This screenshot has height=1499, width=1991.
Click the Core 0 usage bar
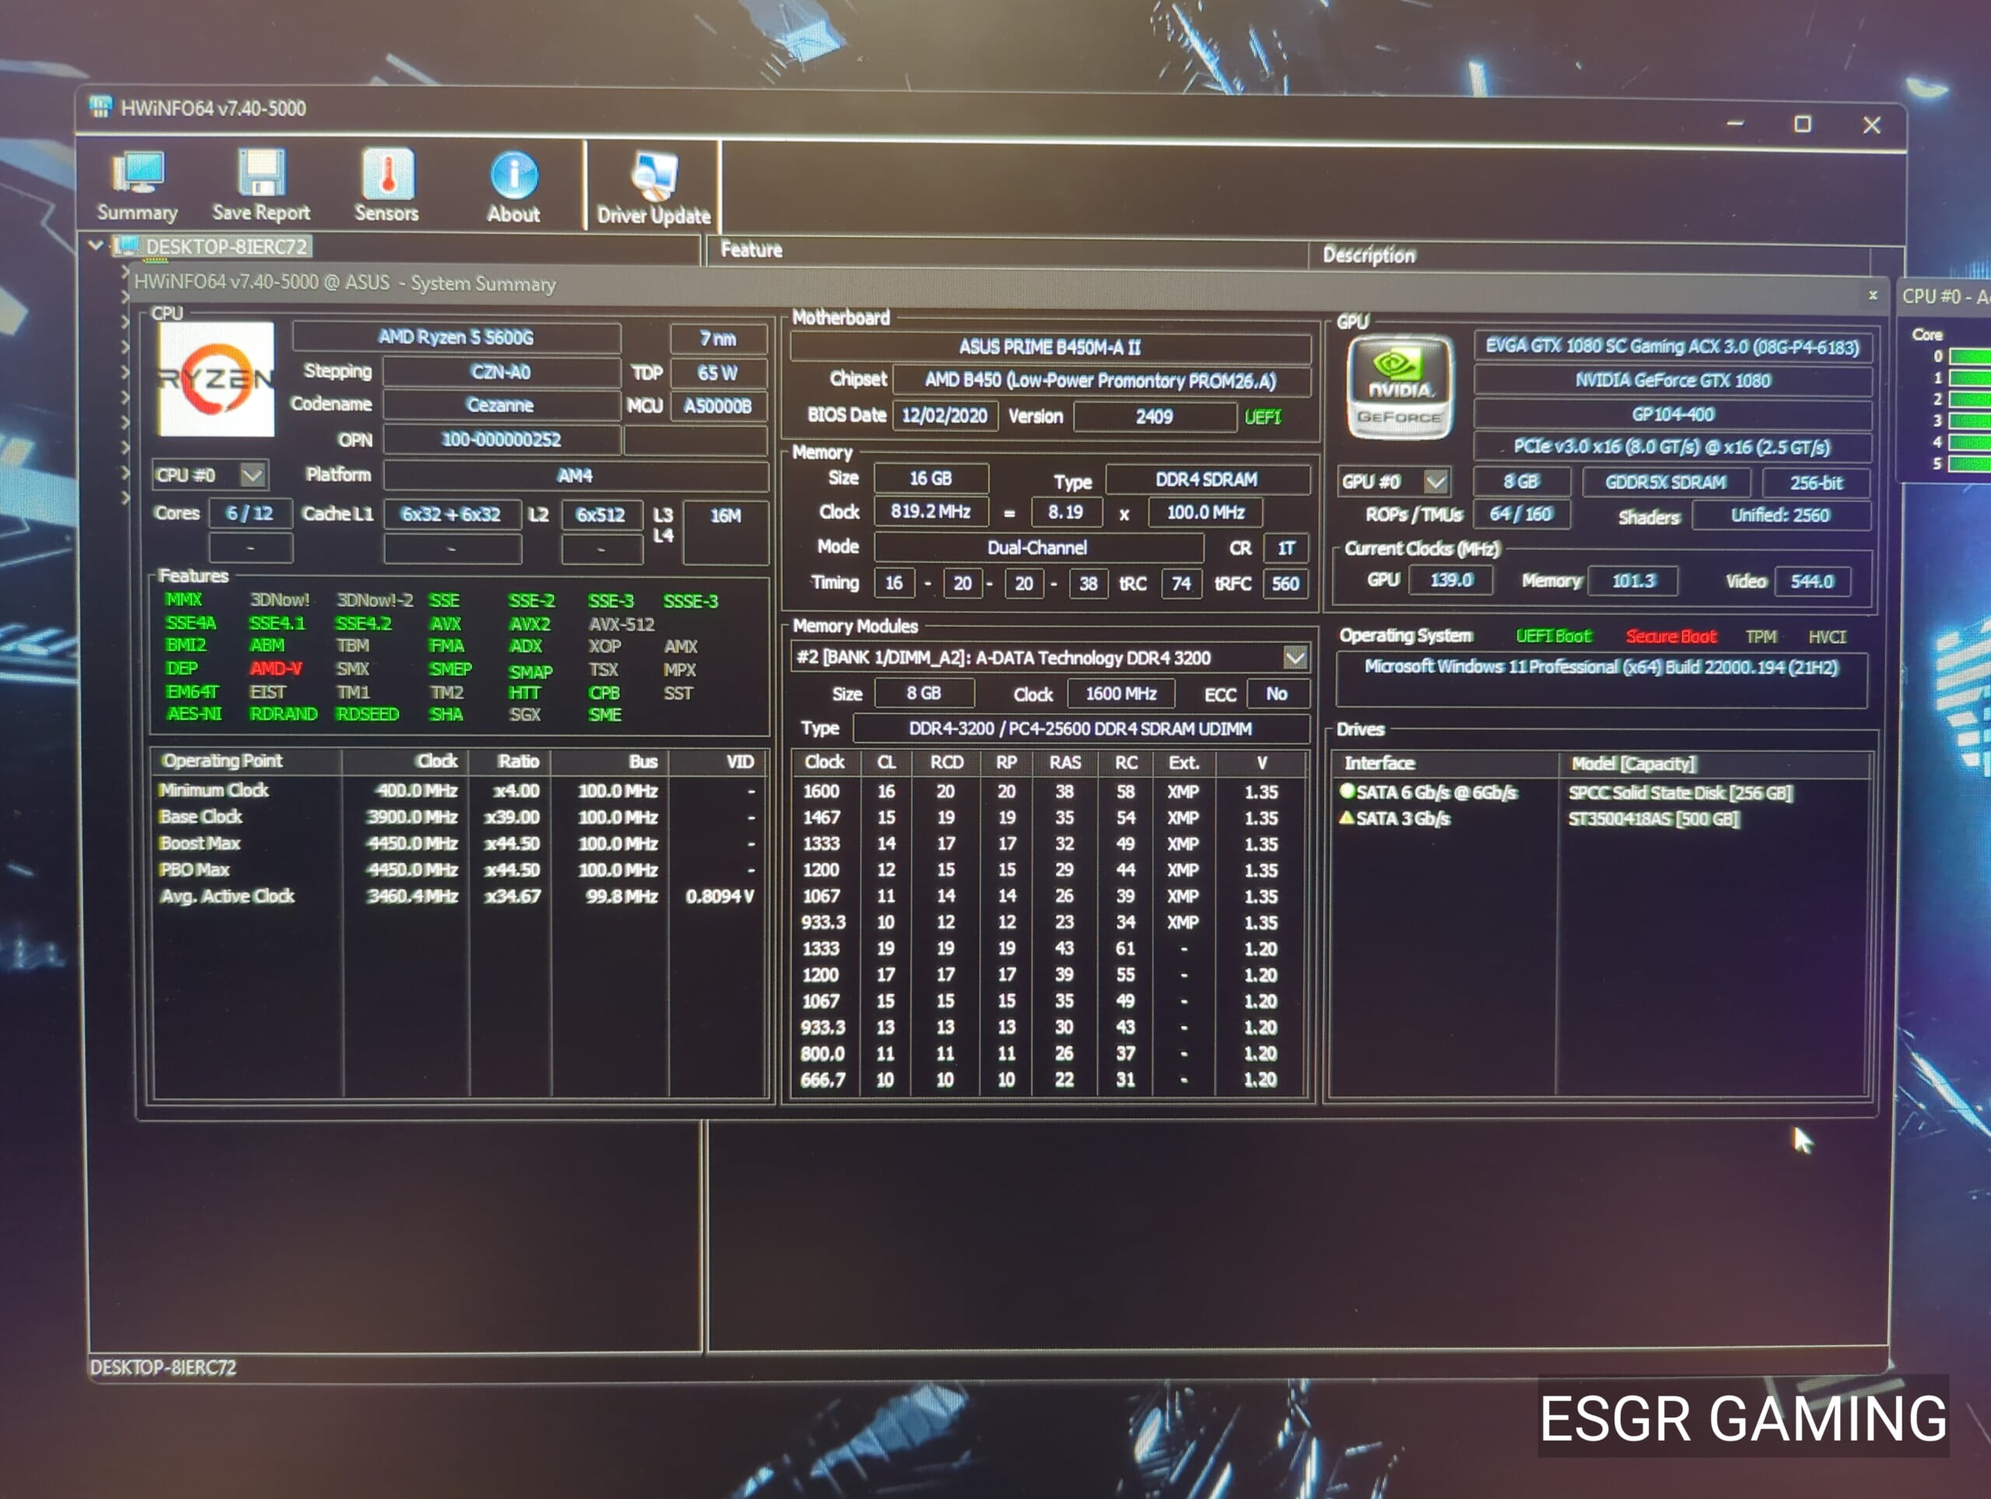point(1969,356)
